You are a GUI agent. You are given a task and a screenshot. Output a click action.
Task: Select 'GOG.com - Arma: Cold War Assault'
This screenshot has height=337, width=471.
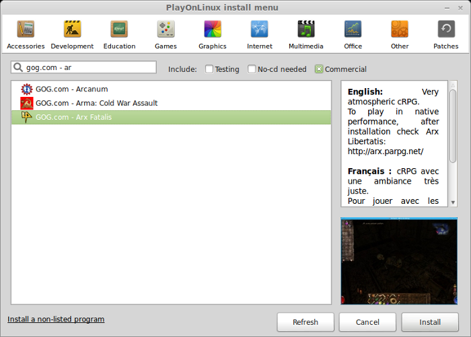(x=171, y=103)
